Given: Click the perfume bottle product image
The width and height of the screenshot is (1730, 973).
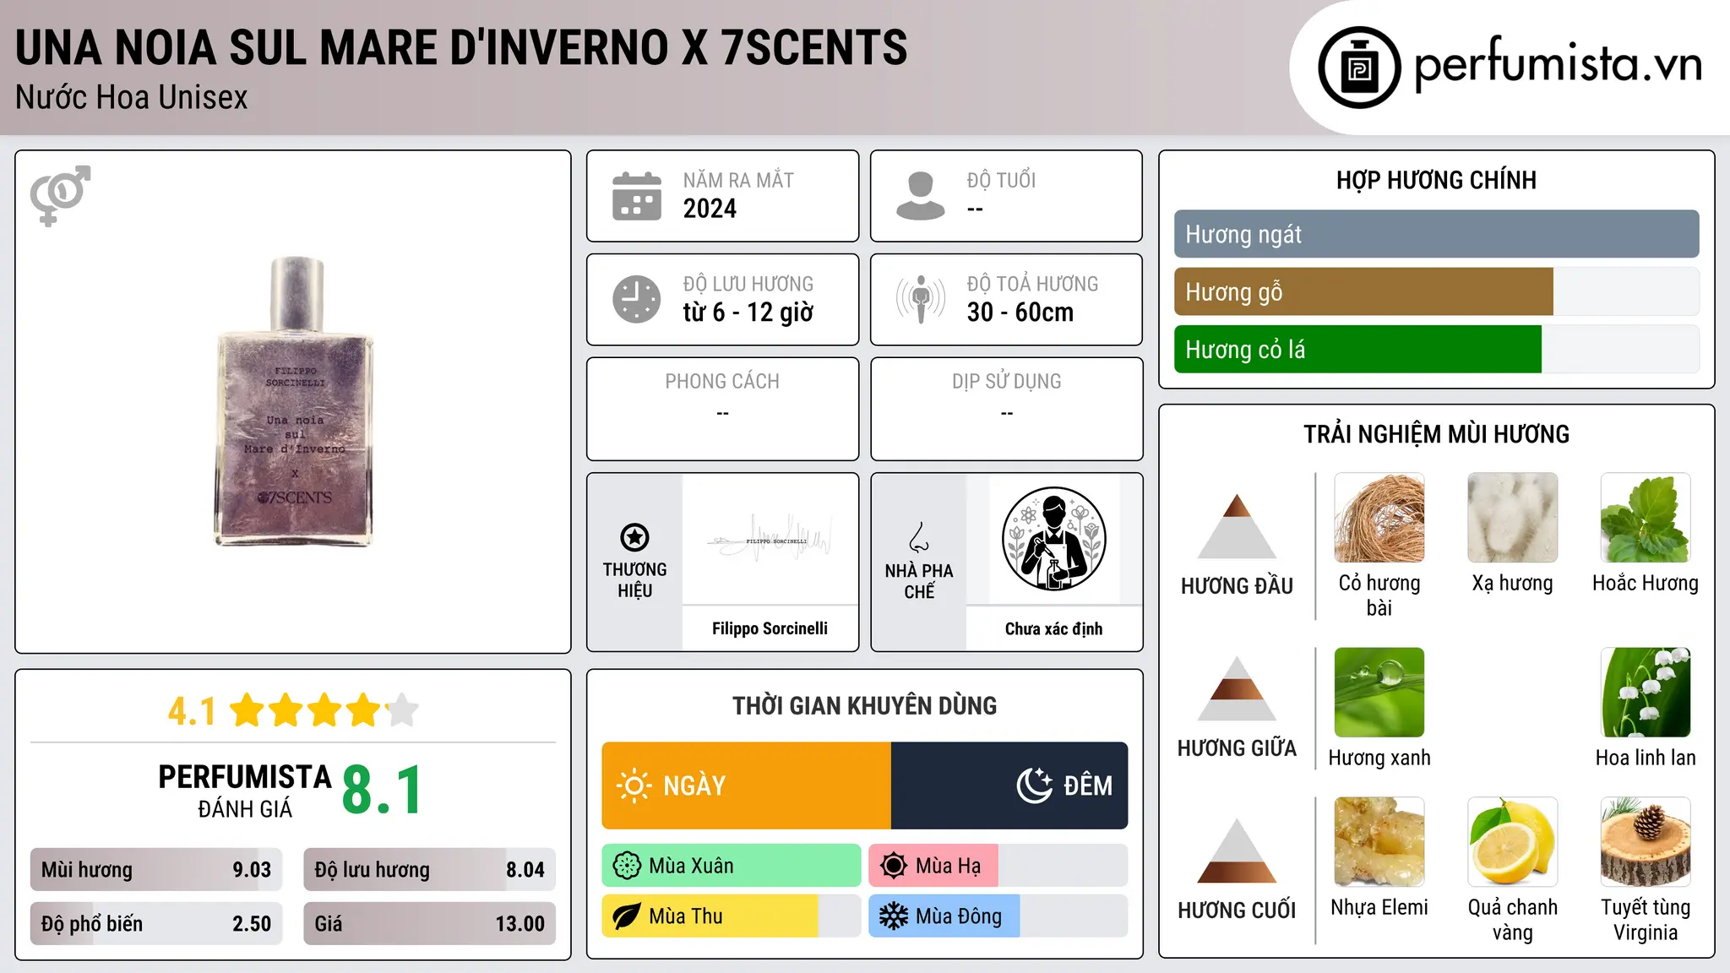Looking at the screenshot, I should click(295, 402).
